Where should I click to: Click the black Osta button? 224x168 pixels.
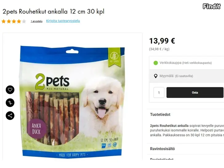pos(195,92)
